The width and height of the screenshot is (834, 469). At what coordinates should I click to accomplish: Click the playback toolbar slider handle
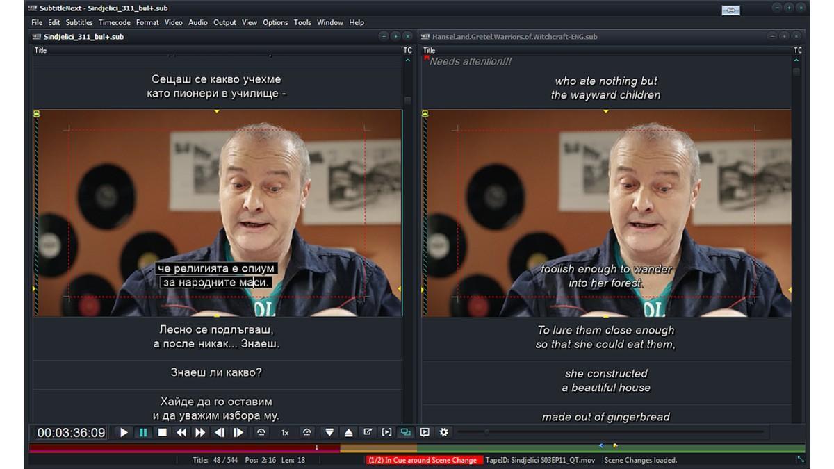click(x=486, y=432)
